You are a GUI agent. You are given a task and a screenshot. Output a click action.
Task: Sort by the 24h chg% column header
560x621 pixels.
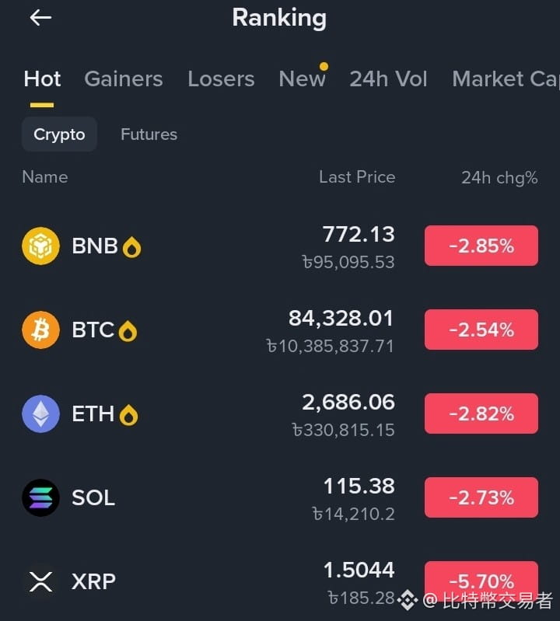[500, 177]
